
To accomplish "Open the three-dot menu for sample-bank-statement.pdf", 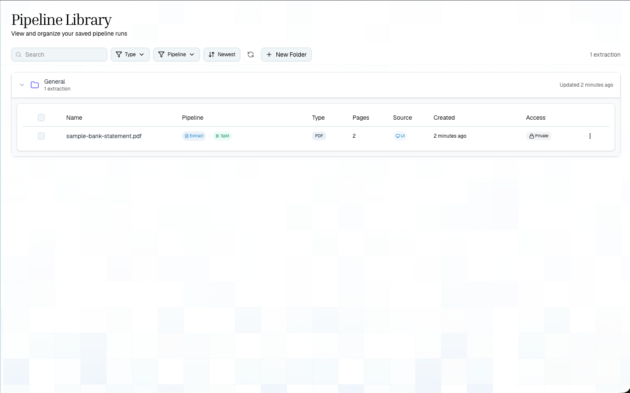I will point(590,136).
